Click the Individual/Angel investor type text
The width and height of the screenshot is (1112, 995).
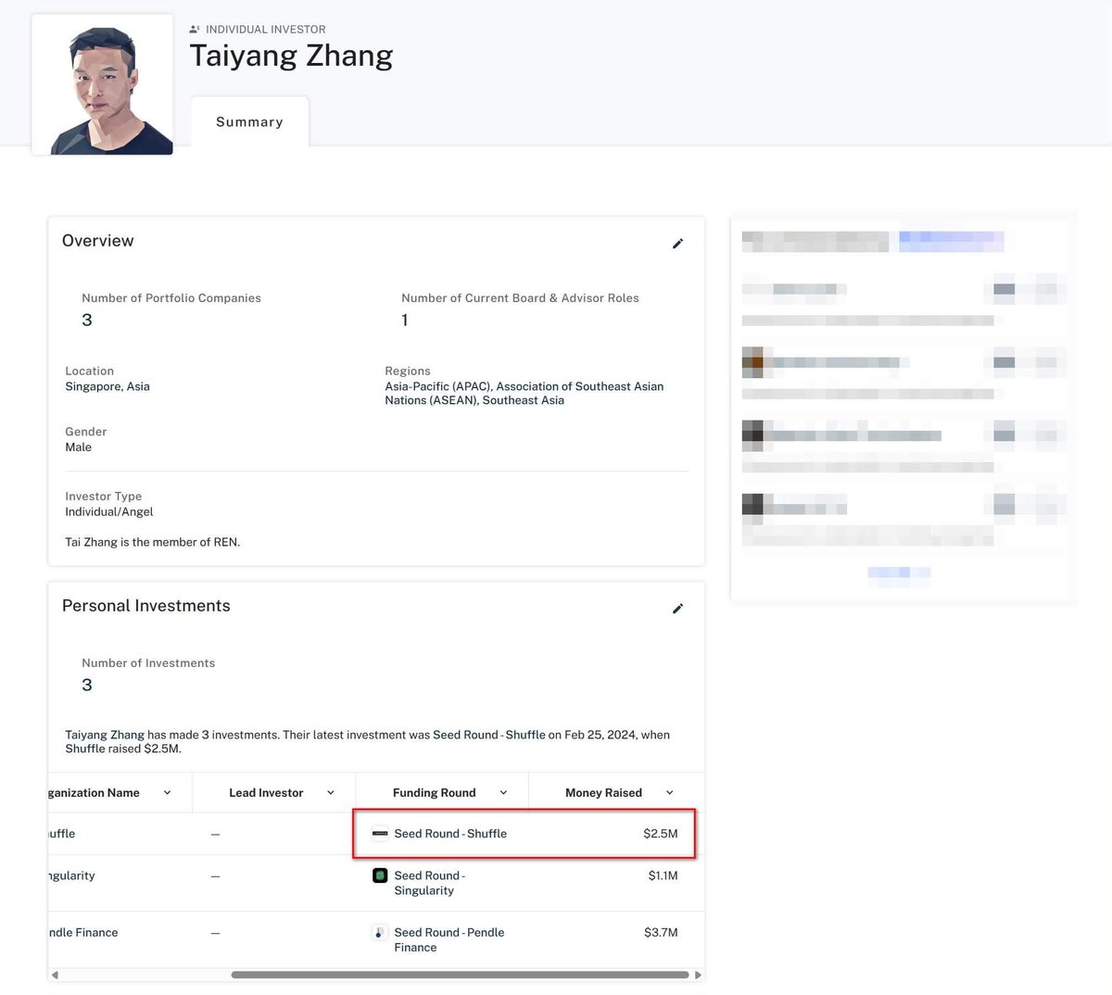109,511
